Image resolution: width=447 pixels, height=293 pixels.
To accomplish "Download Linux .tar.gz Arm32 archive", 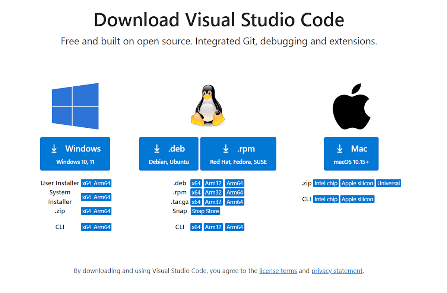I will tap(213, 202).
